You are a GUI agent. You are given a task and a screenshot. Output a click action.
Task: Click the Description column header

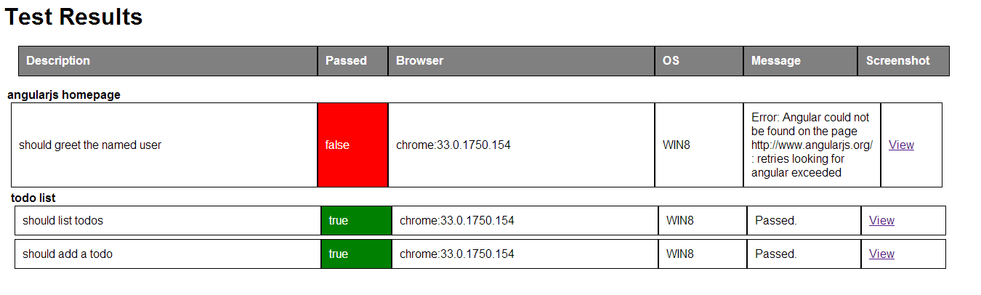coord(58,60)
